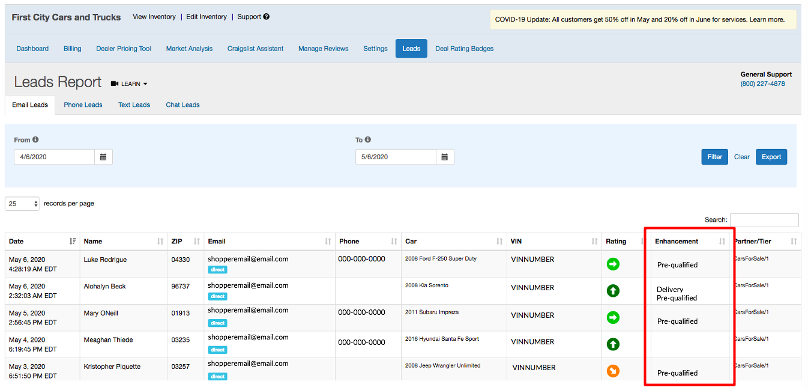Click Luke Rodrigue's green arrow rating icon
808x390 pixels.
[613, 264]
